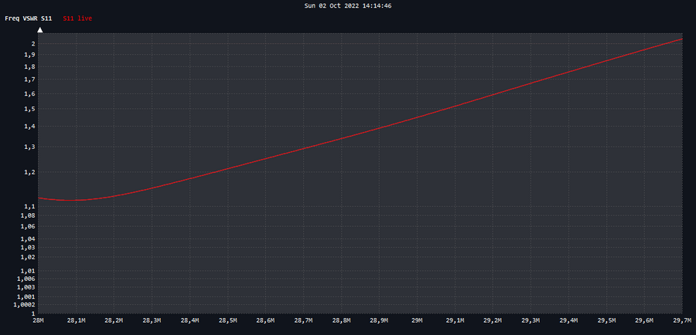
Task: Click the 28M label on frequency axis
Action: (x=38, y=320)
